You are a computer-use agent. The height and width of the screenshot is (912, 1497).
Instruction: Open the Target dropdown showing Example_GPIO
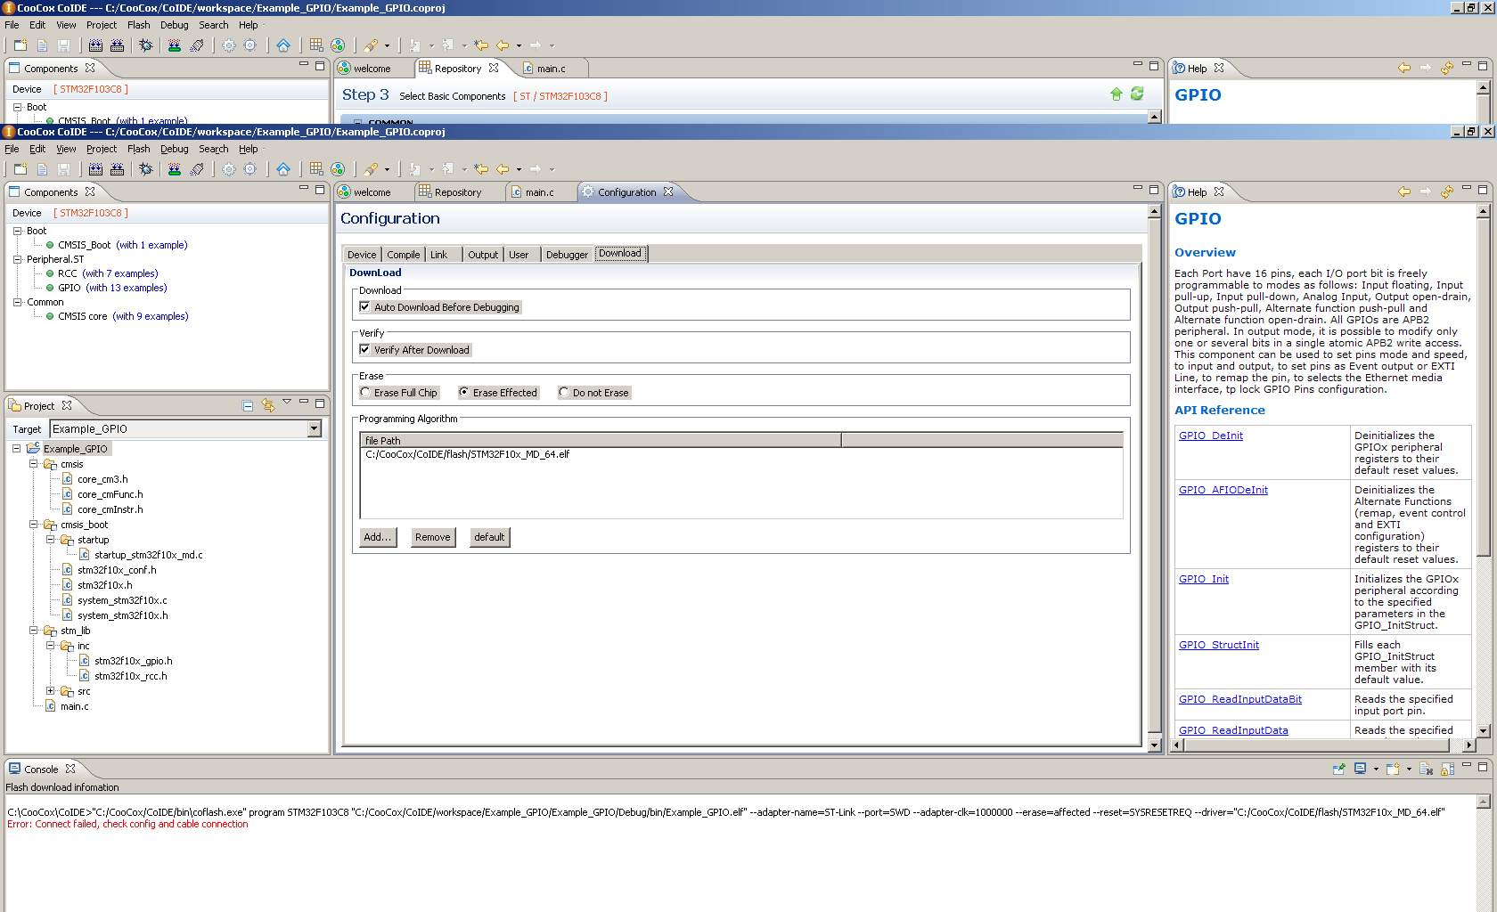(314, 429)
